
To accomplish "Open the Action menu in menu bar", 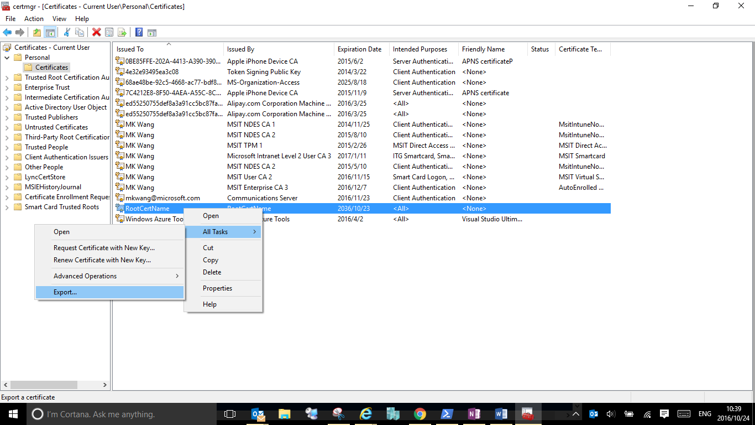I will point(34,19).
